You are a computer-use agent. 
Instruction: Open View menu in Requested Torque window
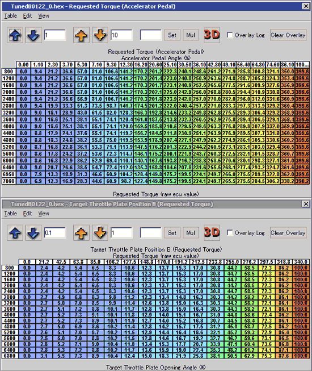point(44,16)
